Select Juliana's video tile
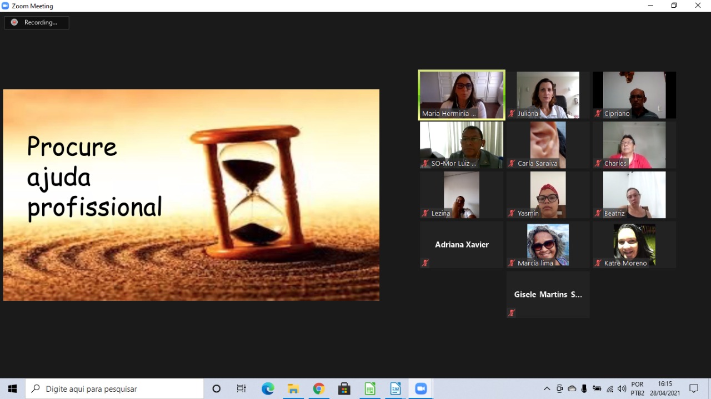 [548, 95]
